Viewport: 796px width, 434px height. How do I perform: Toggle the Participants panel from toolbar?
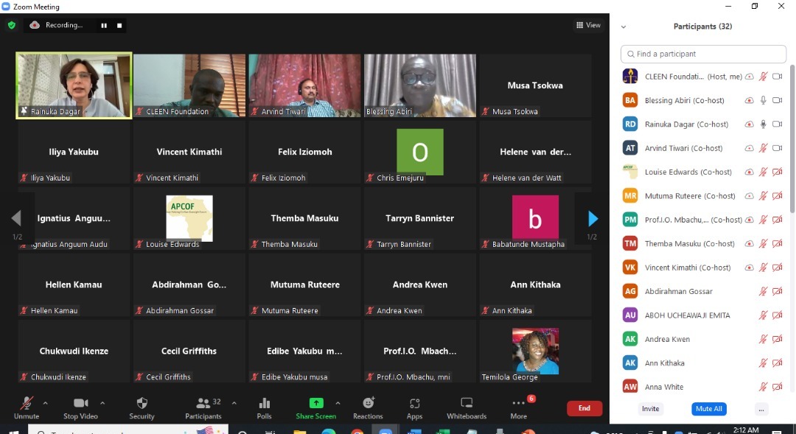(x=203, y=408)
